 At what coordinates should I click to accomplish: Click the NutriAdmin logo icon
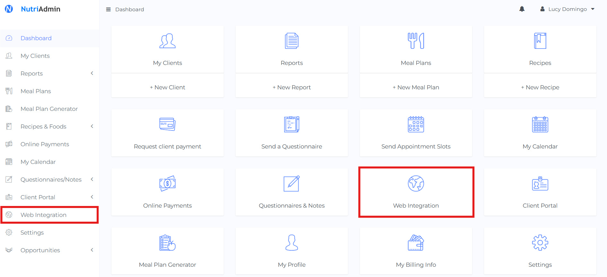point(9,9)
